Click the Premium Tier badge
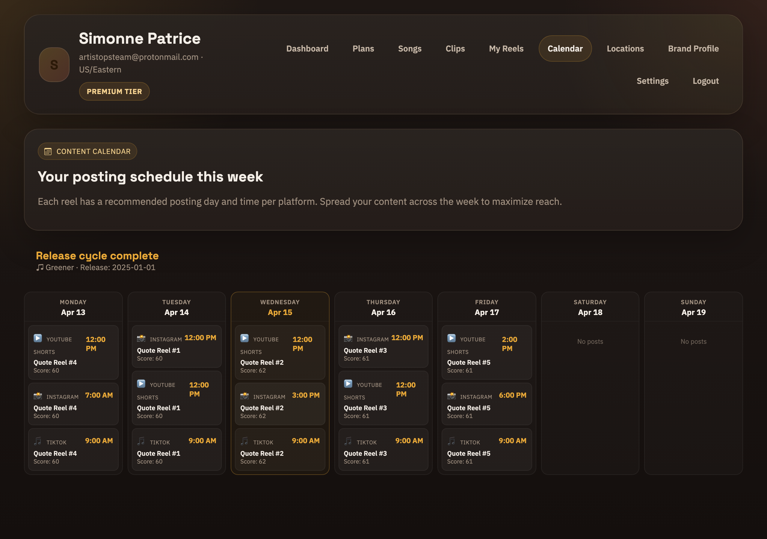The width and height of the screenshot is (767, 539). coord(114,91)
